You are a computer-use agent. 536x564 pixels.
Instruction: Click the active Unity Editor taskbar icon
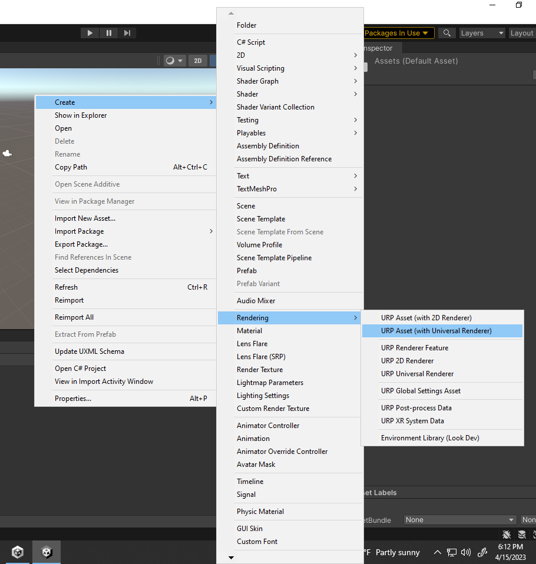tap(47, 552)
